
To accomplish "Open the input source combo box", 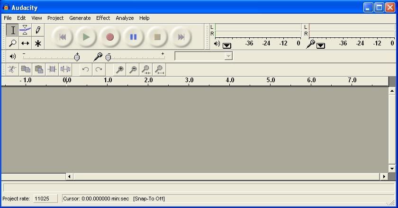I will pos(204,56).
